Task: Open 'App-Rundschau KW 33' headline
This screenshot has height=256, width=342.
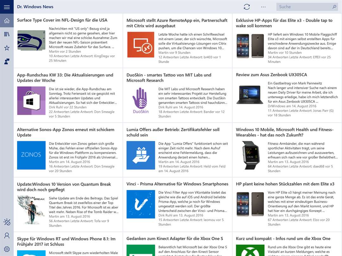Action: pyautogui.click(x=65, y=78)
